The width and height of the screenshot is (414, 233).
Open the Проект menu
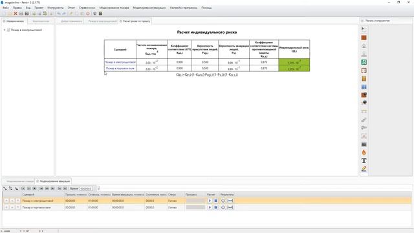point(39,8)
